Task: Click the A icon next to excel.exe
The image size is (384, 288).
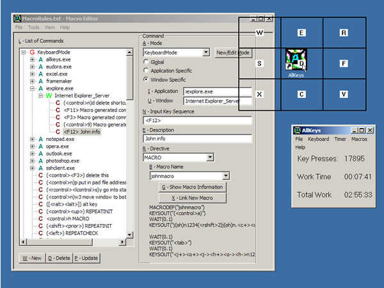Action: (41, 74)
